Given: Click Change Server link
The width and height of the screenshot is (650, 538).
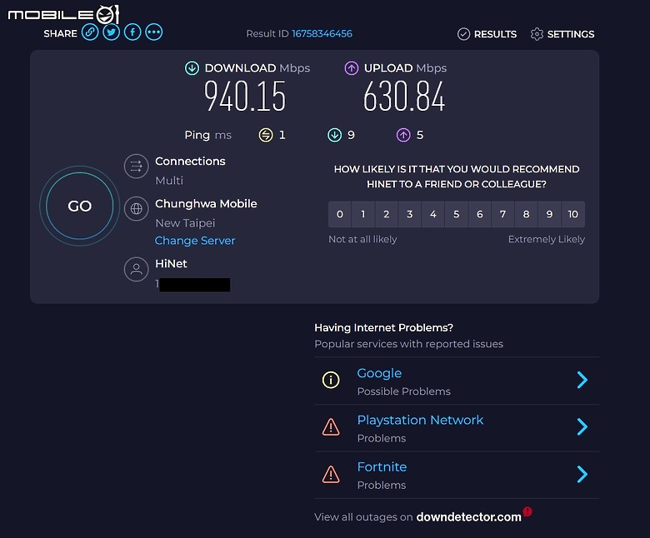Looking at the screenshot, I should pos(195,241).
